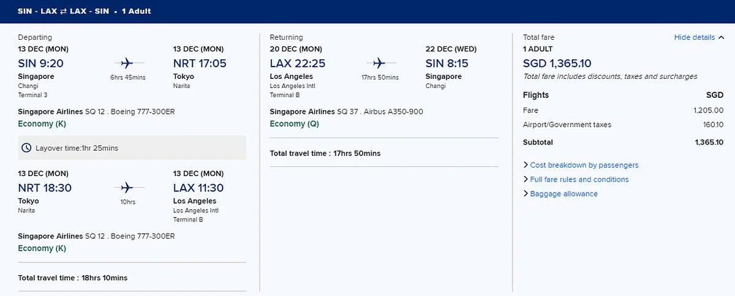Click the Economy (Q) fare class label
Image resolution: width=735 pixels, height=296 pixels.
coord(296,124)
